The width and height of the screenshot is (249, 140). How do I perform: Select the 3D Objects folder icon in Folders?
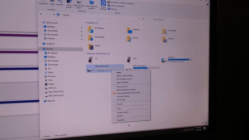tap(90, 30)
